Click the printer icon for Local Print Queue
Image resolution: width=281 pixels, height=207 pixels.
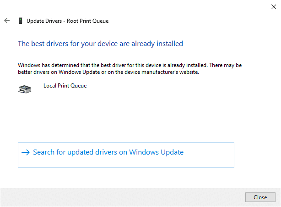pos(25,89)
